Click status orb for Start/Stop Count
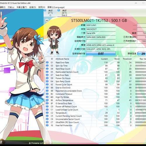 47,69
